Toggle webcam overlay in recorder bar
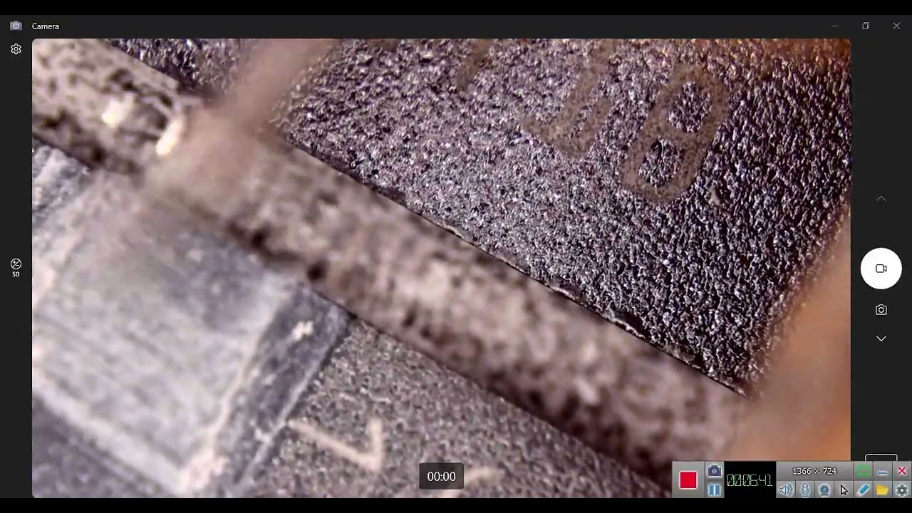This screenshot has width=912, height=513. [x=824, y=490]
